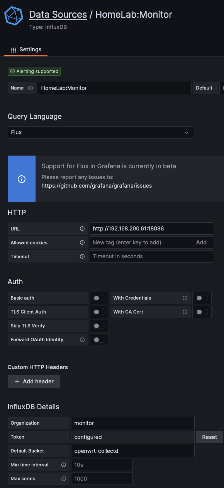224x488 pixels.
Task: Click the Settings tab sliders icon
Action: coord(14,50)
